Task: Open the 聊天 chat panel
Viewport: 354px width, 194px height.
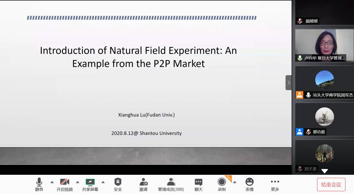Action: (198, 184)
